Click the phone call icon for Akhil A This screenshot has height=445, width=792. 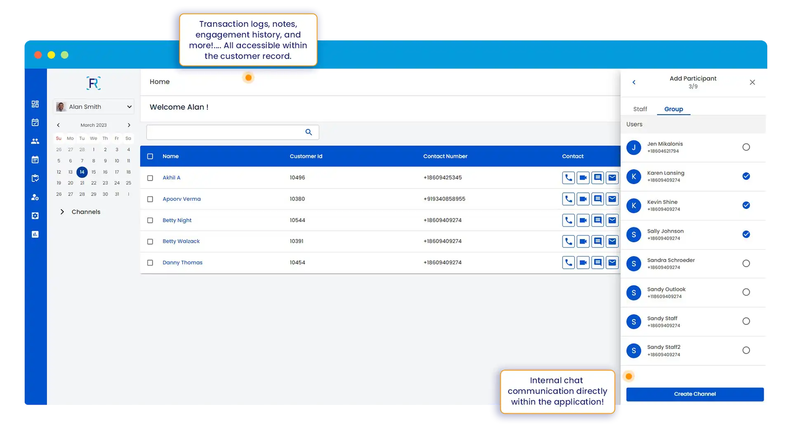coord(568,177)
